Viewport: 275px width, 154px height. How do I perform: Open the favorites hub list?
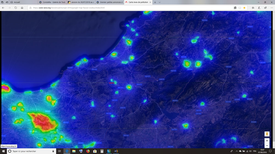[253, 8]
